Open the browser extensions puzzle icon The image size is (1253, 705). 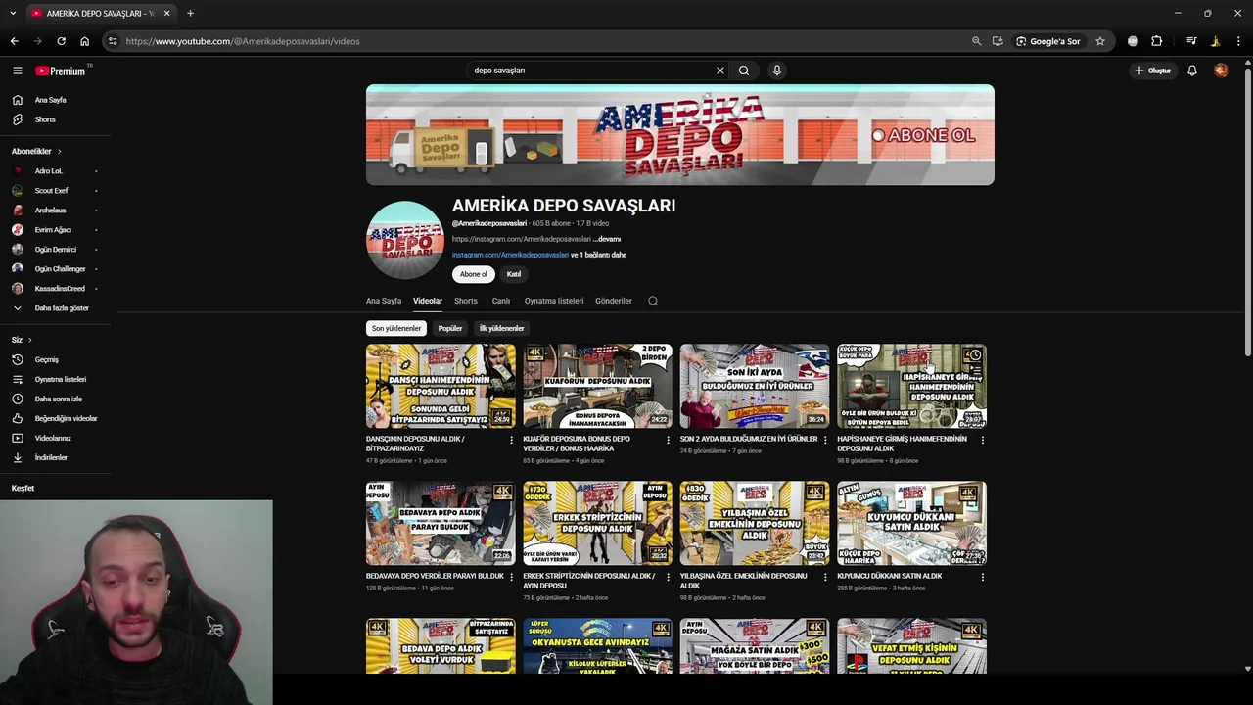(x=1157, y=41)
